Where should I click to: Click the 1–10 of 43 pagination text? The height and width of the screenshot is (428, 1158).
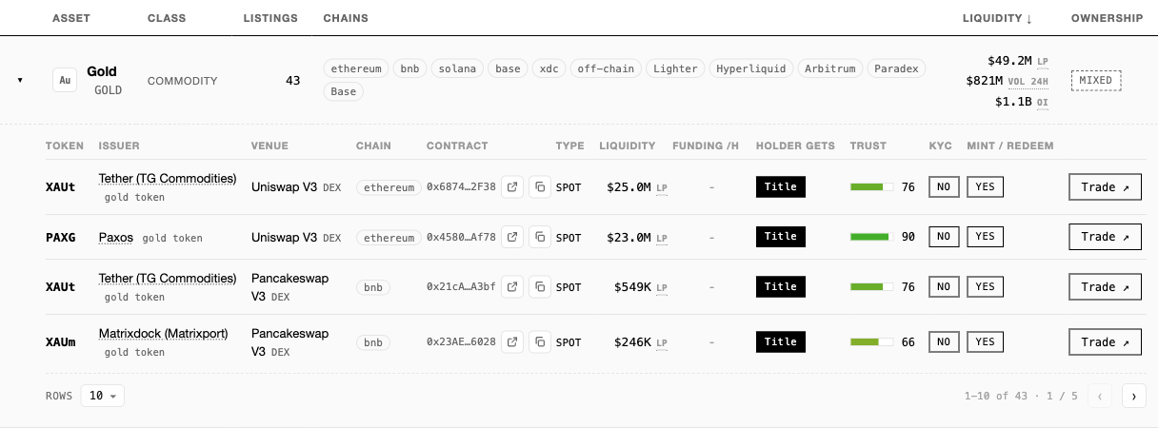1021,396
